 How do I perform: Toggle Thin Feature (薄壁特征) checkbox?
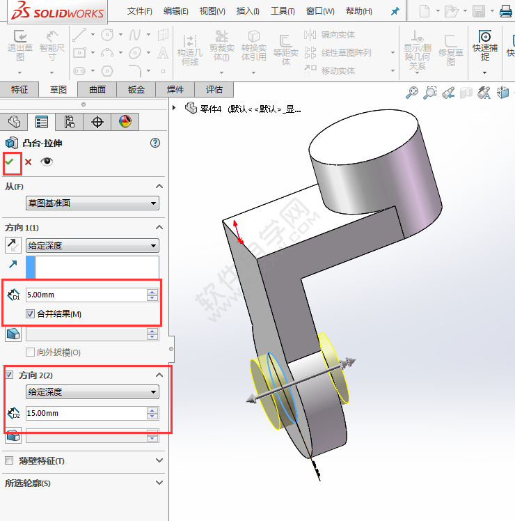[x=9, y=460]
